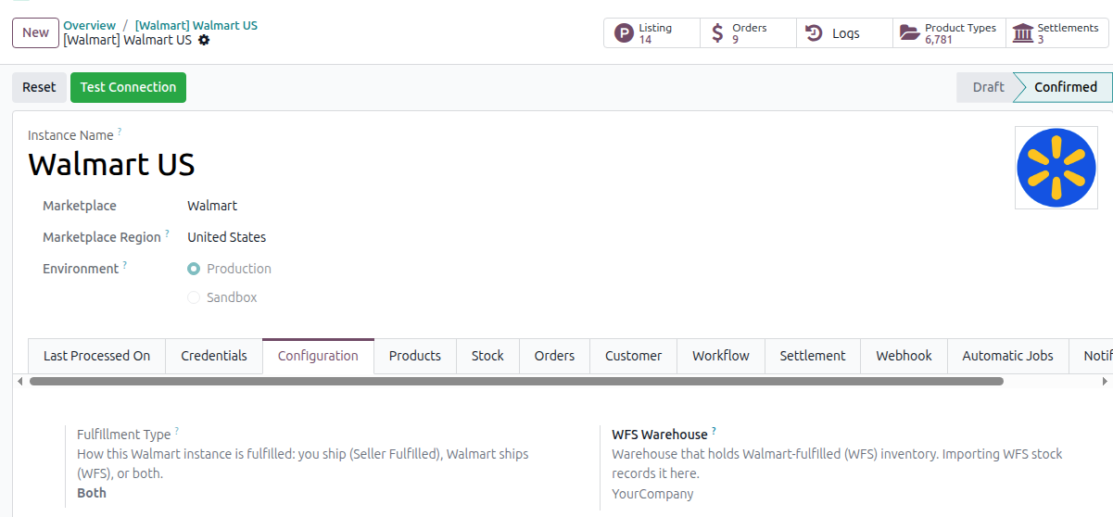Screen dimensions: 1113x517
Task: Click the Settlements bank icon
Action: click(1023, 33)
